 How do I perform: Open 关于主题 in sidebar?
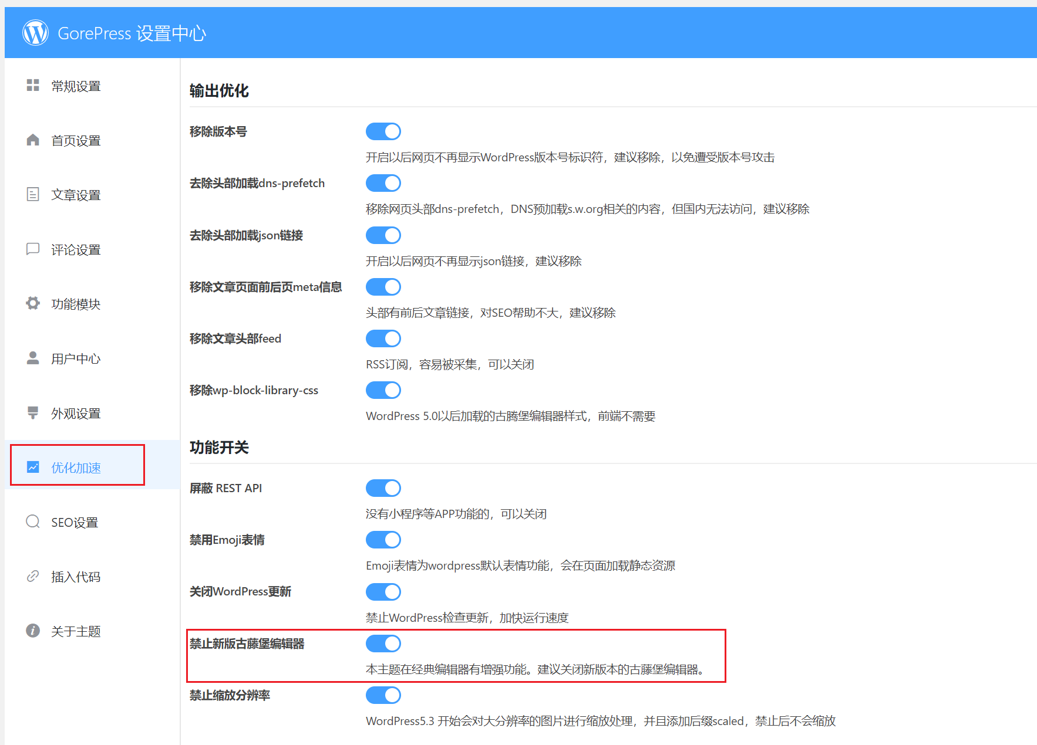click(x=92, y=631)
